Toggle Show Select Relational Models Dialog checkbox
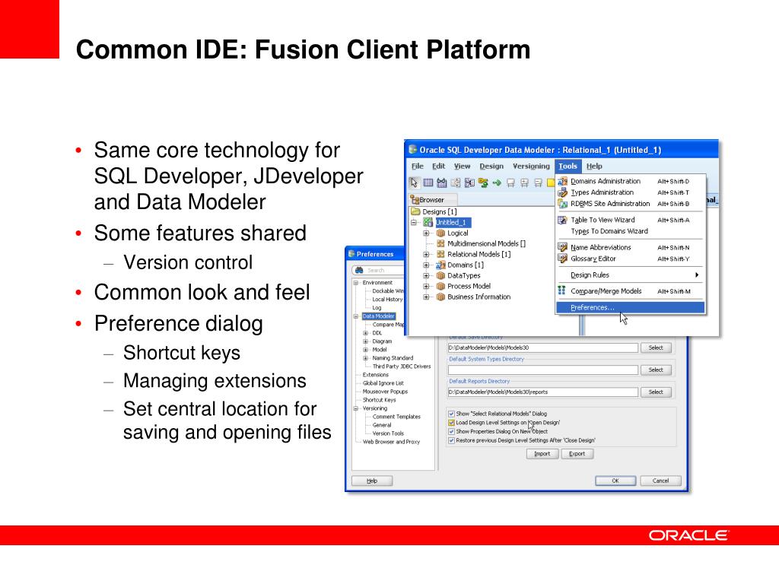The width and height of the screenshot is (779, 584). tap(451, 413)
